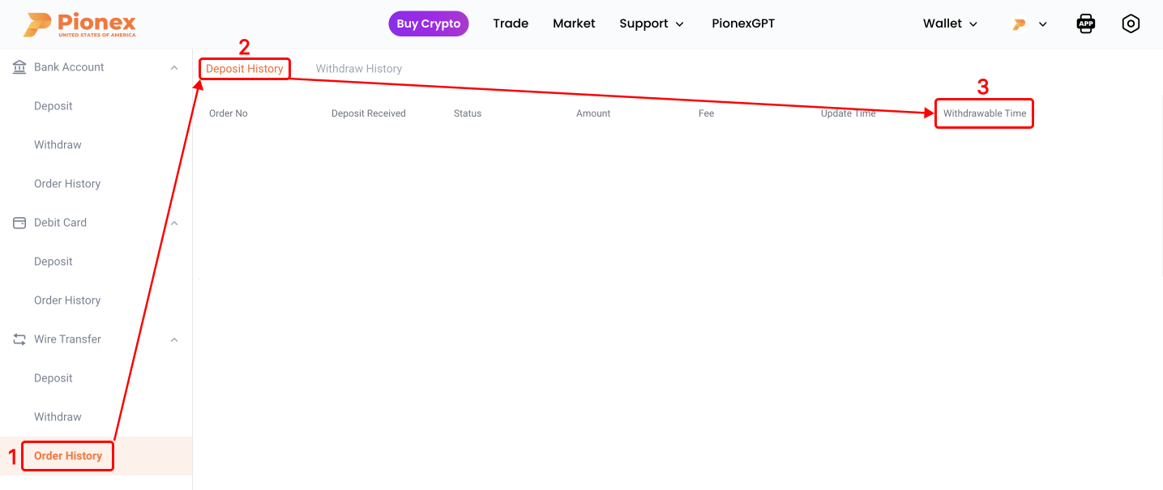Click the orange profile avatar icon

point(1020,24)
